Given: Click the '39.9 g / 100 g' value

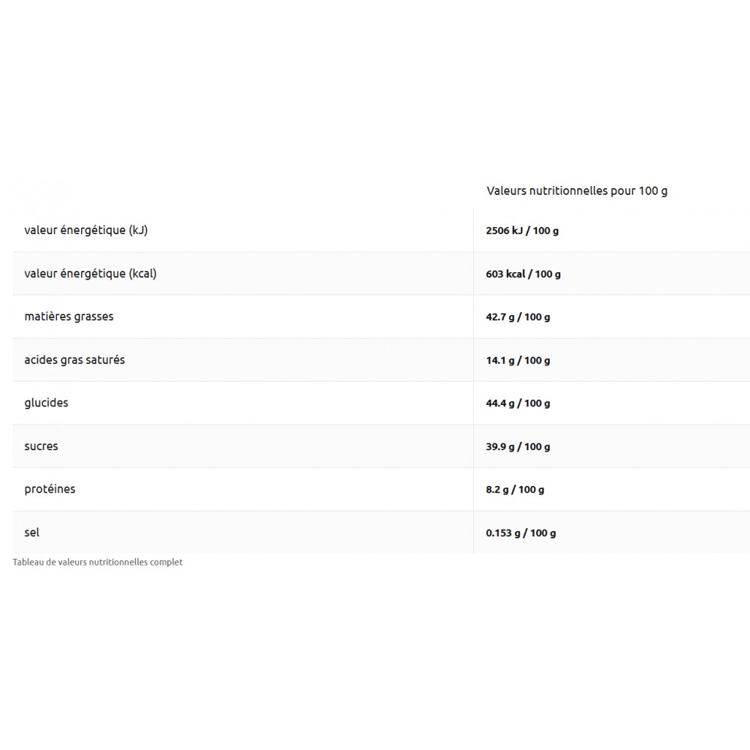Looking at the screenshot, I should (x=517, y=447).
